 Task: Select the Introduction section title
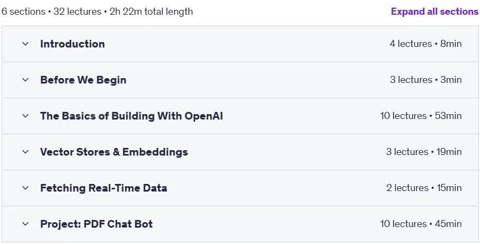point(72,44)
